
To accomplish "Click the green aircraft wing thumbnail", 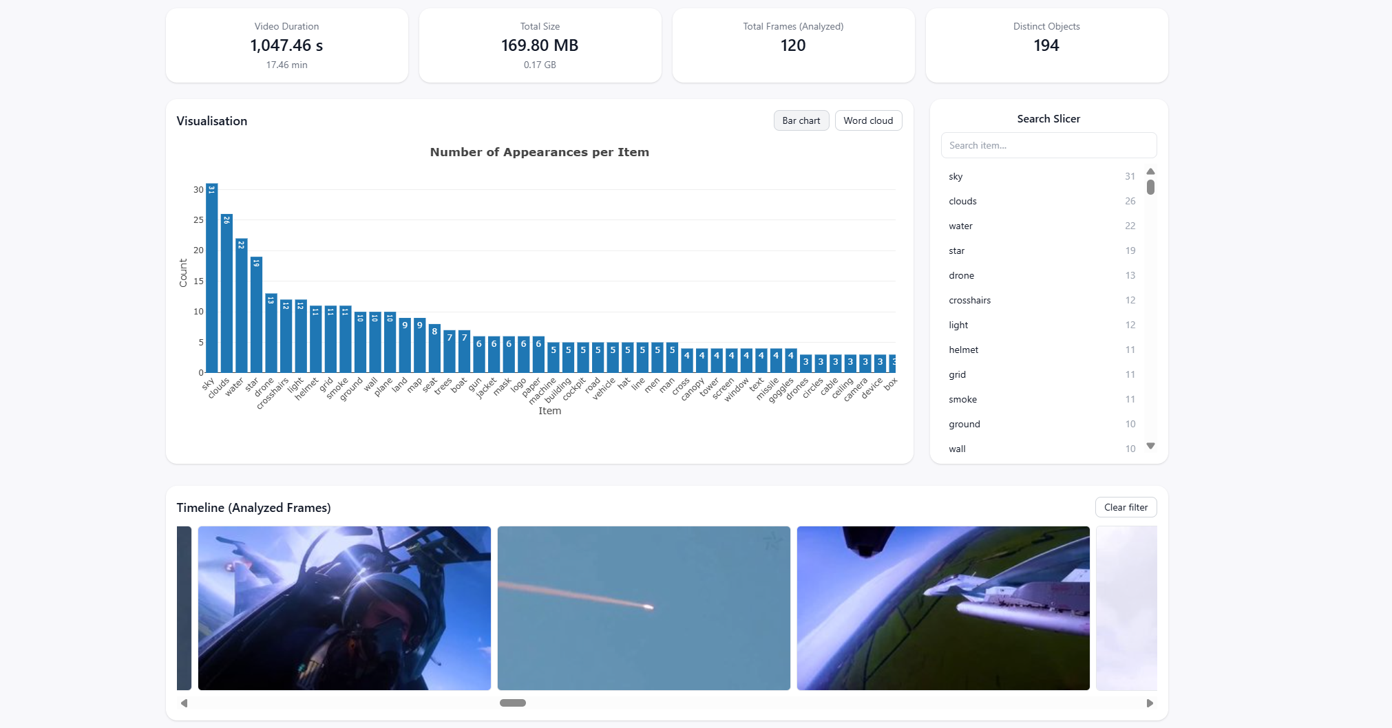I will [x=942, y=608].
